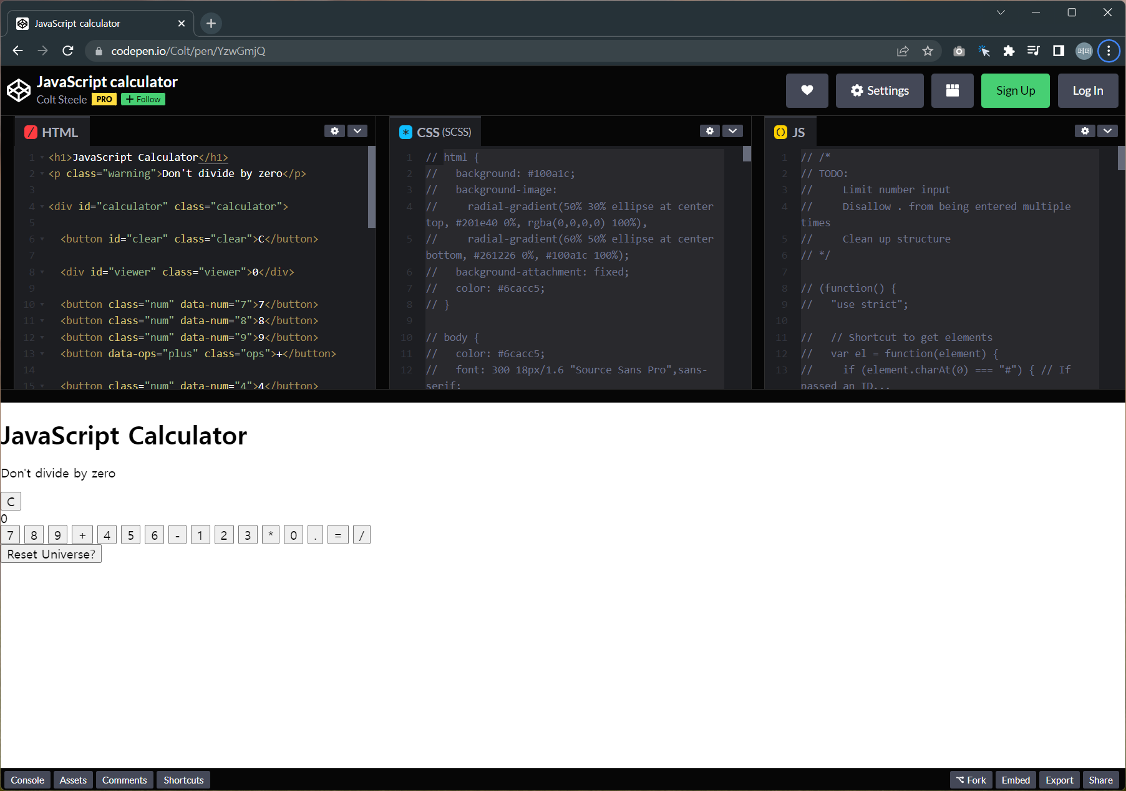Follow Colt Steele with Follow button
Image resolution: width=1126 pixels, height=791 pixels.
pyautogui.click(x=143, y=99)
